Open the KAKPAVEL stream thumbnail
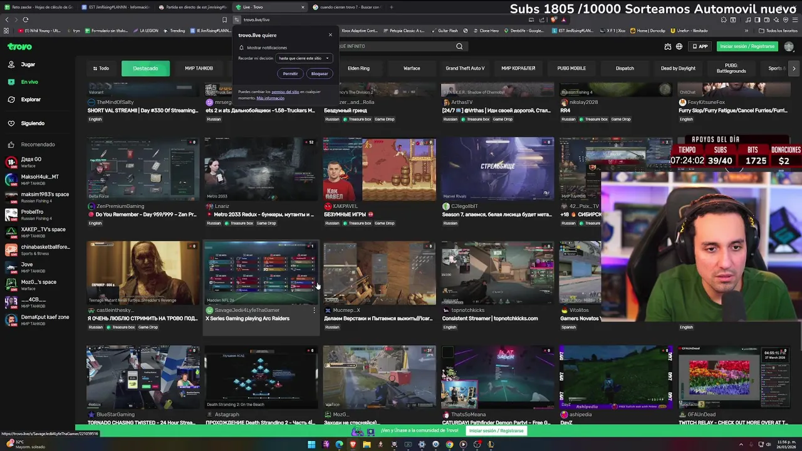The width and height of the screenshot is (802, 451). (x=379, y=169)
